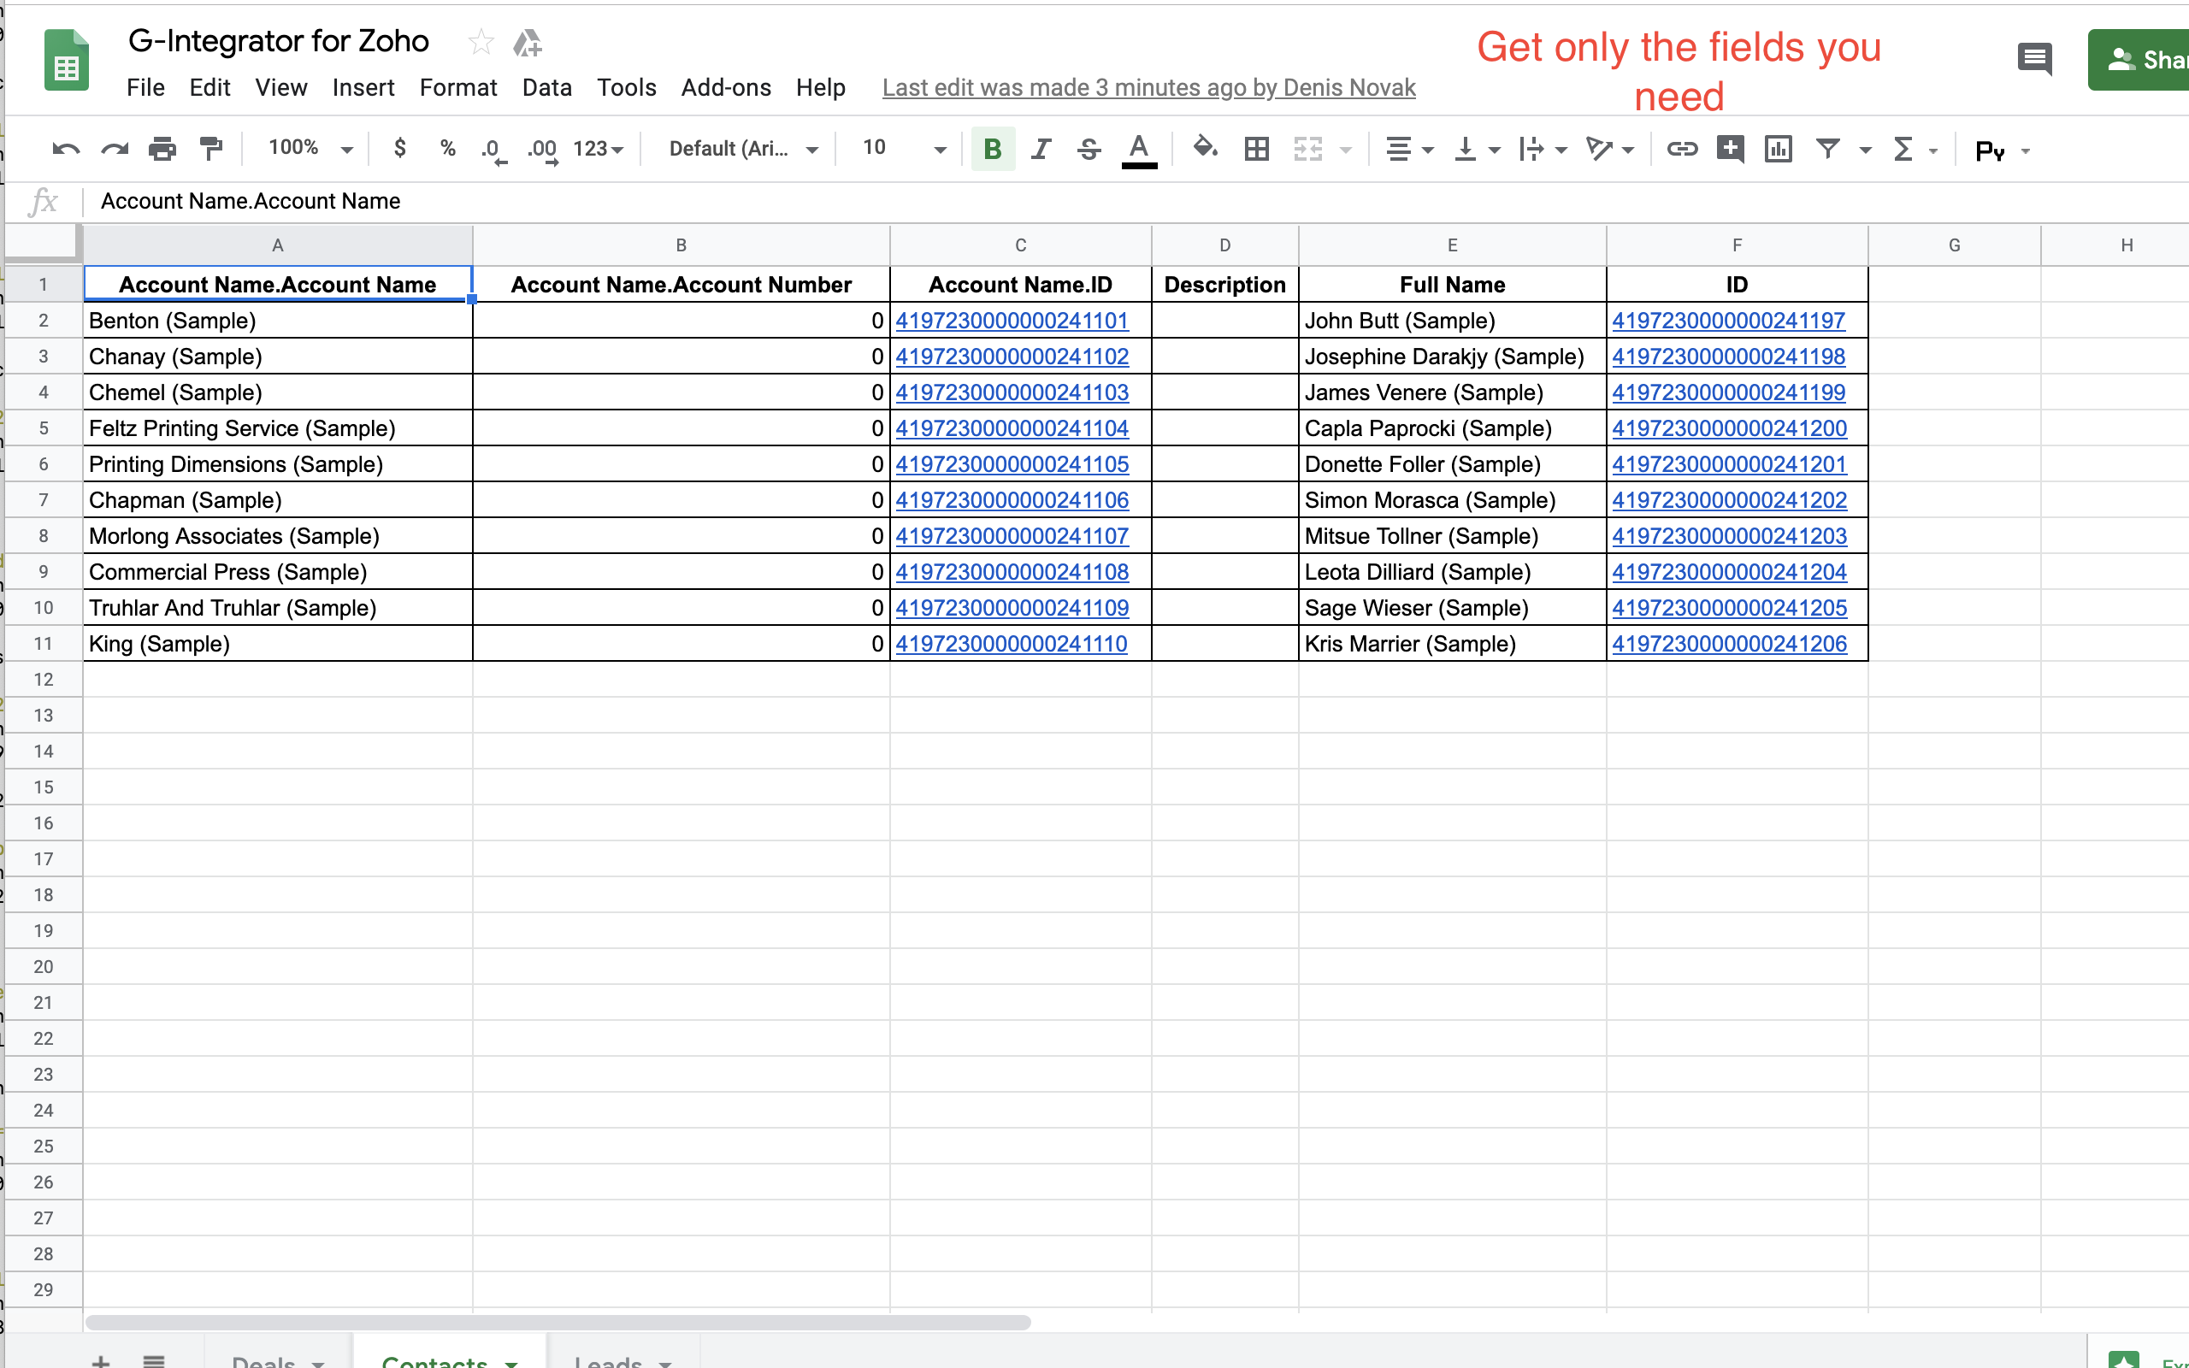
Task: Format as currency with dollar icon
Action: 400,149
